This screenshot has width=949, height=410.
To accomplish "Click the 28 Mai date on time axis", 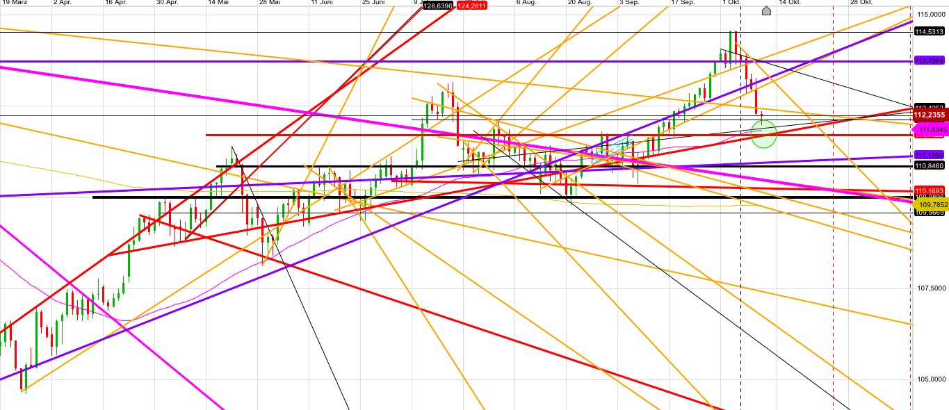I will [269, 3].
